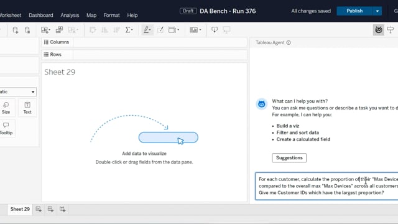This screenshot has width=398, height=224.
Task: Add a new dashboard from bottom tab bar
Action: click(x=50, y=209)
